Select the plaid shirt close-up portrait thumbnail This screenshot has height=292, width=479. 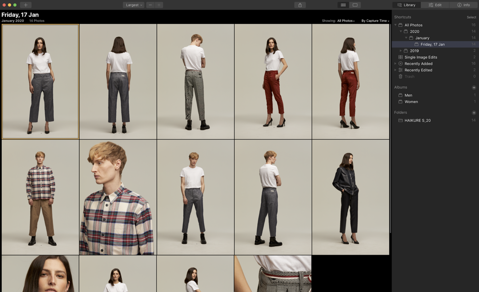[118, 197]
